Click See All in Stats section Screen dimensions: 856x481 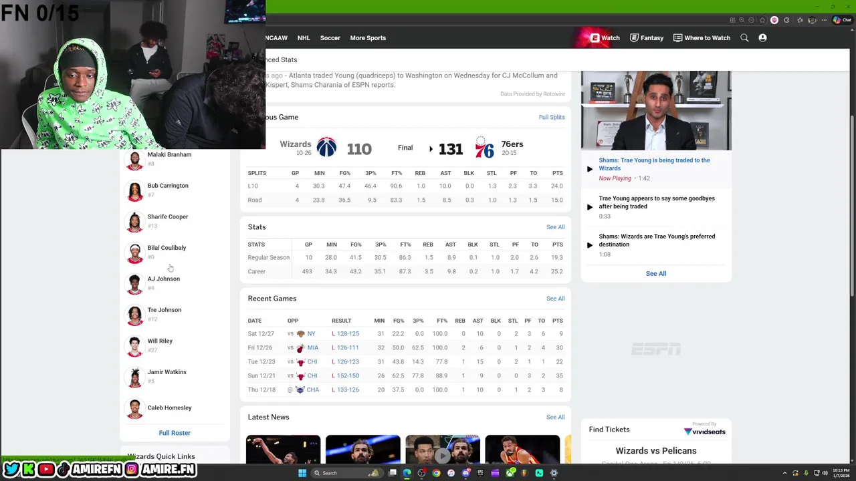tap(555, 227)
